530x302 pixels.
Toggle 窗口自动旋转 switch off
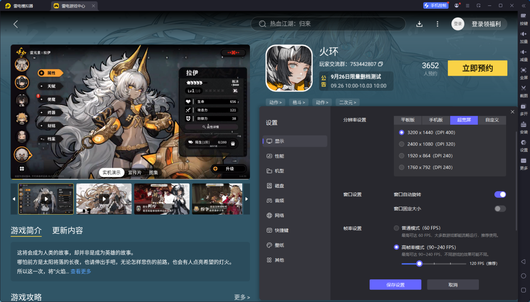500,195
